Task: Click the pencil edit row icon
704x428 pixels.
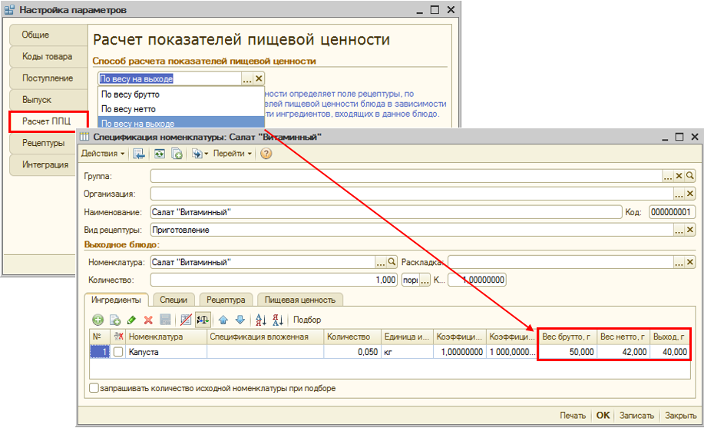Action: pyautogui.click(x=131, y=320)
